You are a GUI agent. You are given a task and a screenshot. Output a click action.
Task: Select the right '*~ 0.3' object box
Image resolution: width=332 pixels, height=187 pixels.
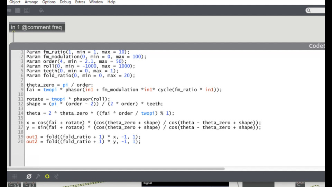coord(29,185)
